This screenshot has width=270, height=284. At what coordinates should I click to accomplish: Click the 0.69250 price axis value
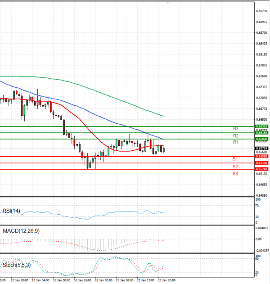(x=261, y=11)
